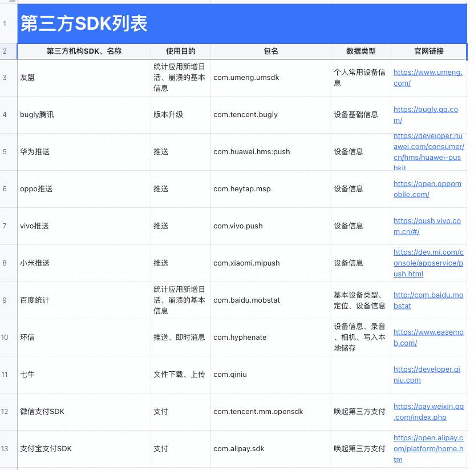Image resolution: width=474 pixels, height=470 pixels.
Task: Click the cell 友盟
Action: 84,78
